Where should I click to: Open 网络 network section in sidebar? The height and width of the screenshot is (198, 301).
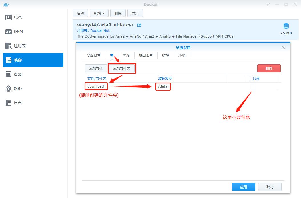point(33,88)
